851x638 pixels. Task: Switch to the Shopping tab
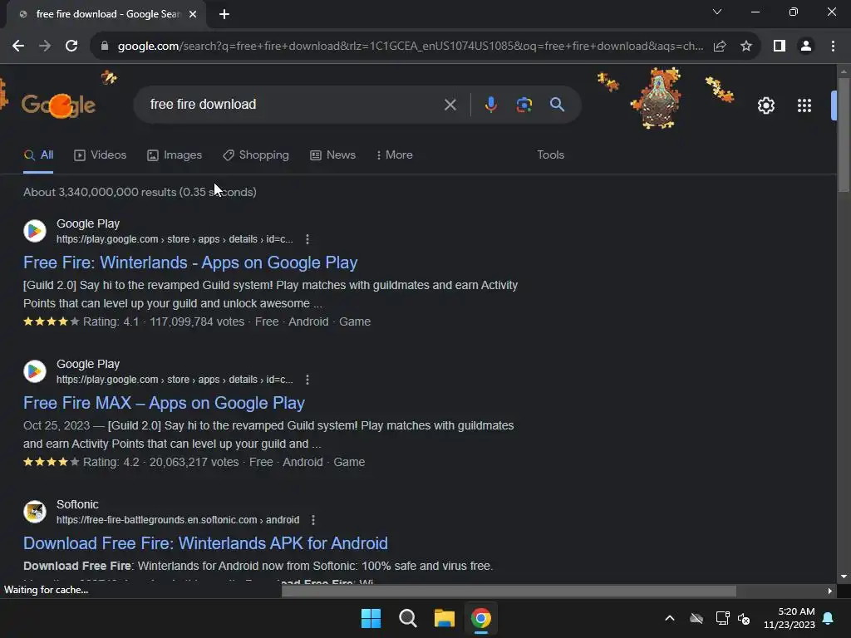click(256, 155)
